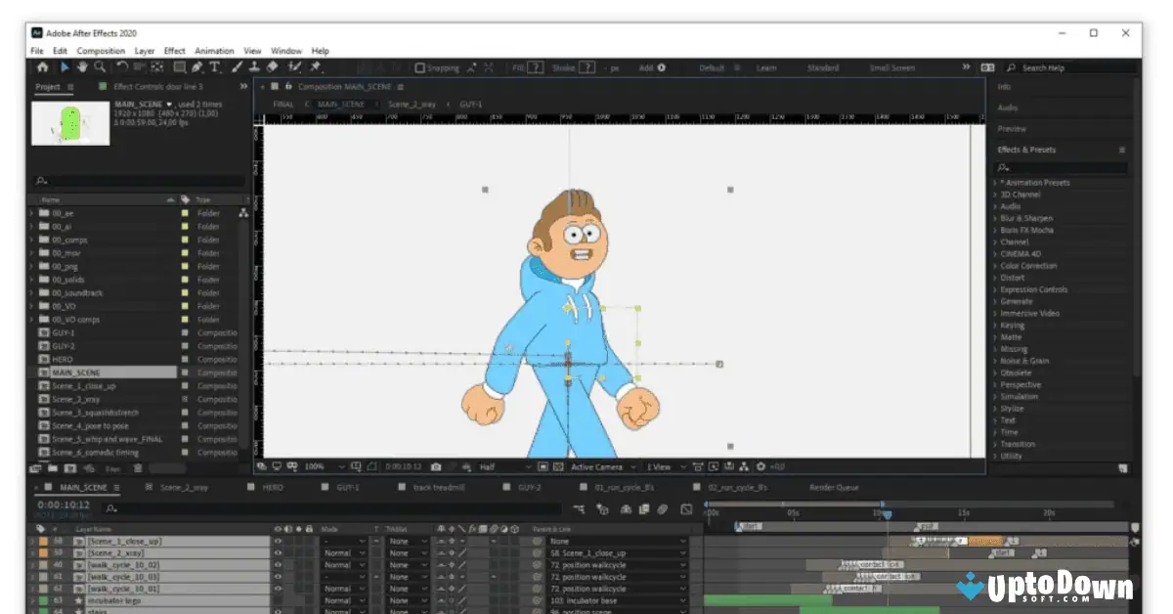
Task: Open the Animation menu
Action: 213,51
